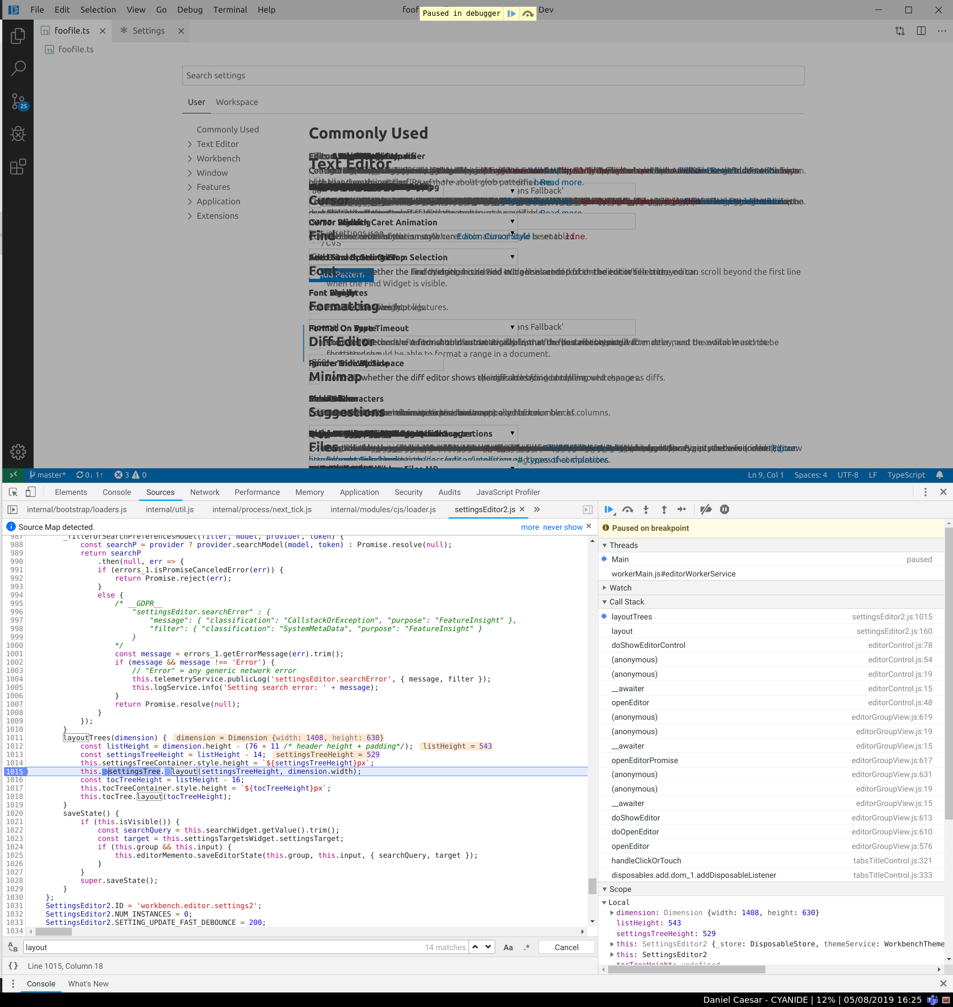The width and height of the screenshot is (953, 1007).
Task: Open the Debug view bug icon
Action: pos(18,134)
